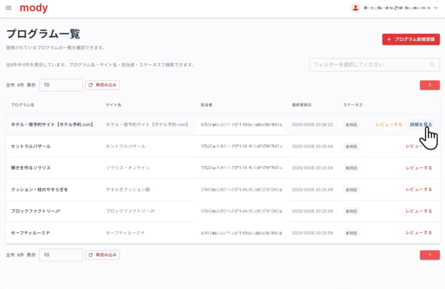The width and height of the screenshot is (445, 289).
Task: Click the filter search field
Action: pyautogui.click(x=374, y=65)
